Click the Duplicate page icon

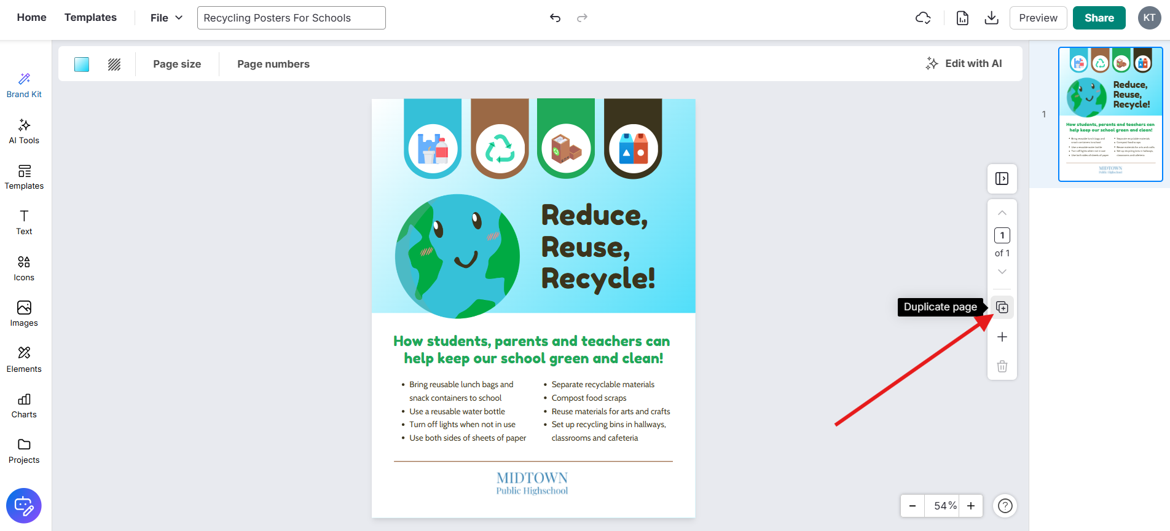click(x=1002, y=307)
